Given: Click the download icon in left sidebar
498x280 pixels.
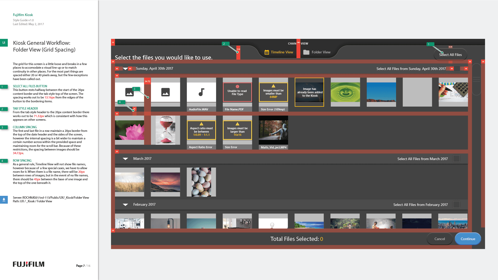Looking at the screenshot, I should pos(4,200).
